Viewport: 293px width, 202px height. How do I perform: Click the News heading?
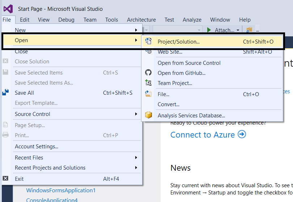pos(181,168)
